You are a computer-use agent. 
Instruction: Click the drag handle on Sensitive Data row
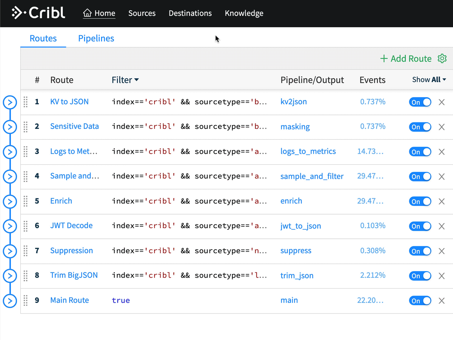click(26, 127)
